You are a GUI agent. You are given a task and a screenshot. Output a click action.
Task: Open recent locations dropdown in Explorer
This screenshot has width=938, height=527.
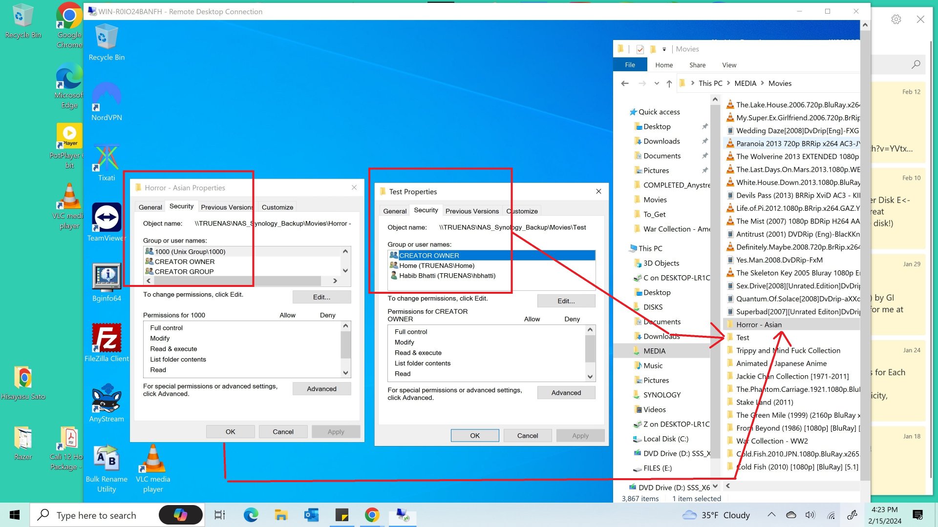tap(657, 83)
